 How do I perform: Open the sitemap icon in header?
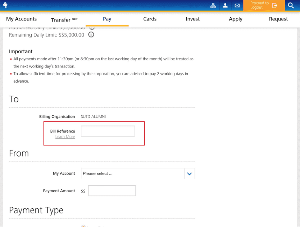coord(213,5)
